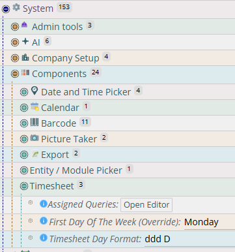The height and width of the screenshot is (252, 235).
Task: Click the Date and Time Picker pin icon
Action: [35, 91]
